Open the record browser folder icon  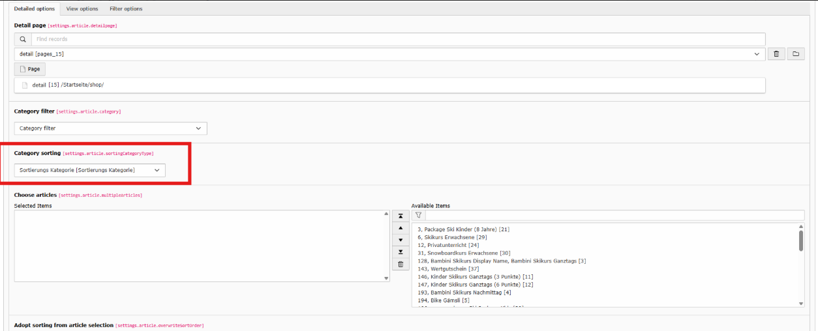795,54
